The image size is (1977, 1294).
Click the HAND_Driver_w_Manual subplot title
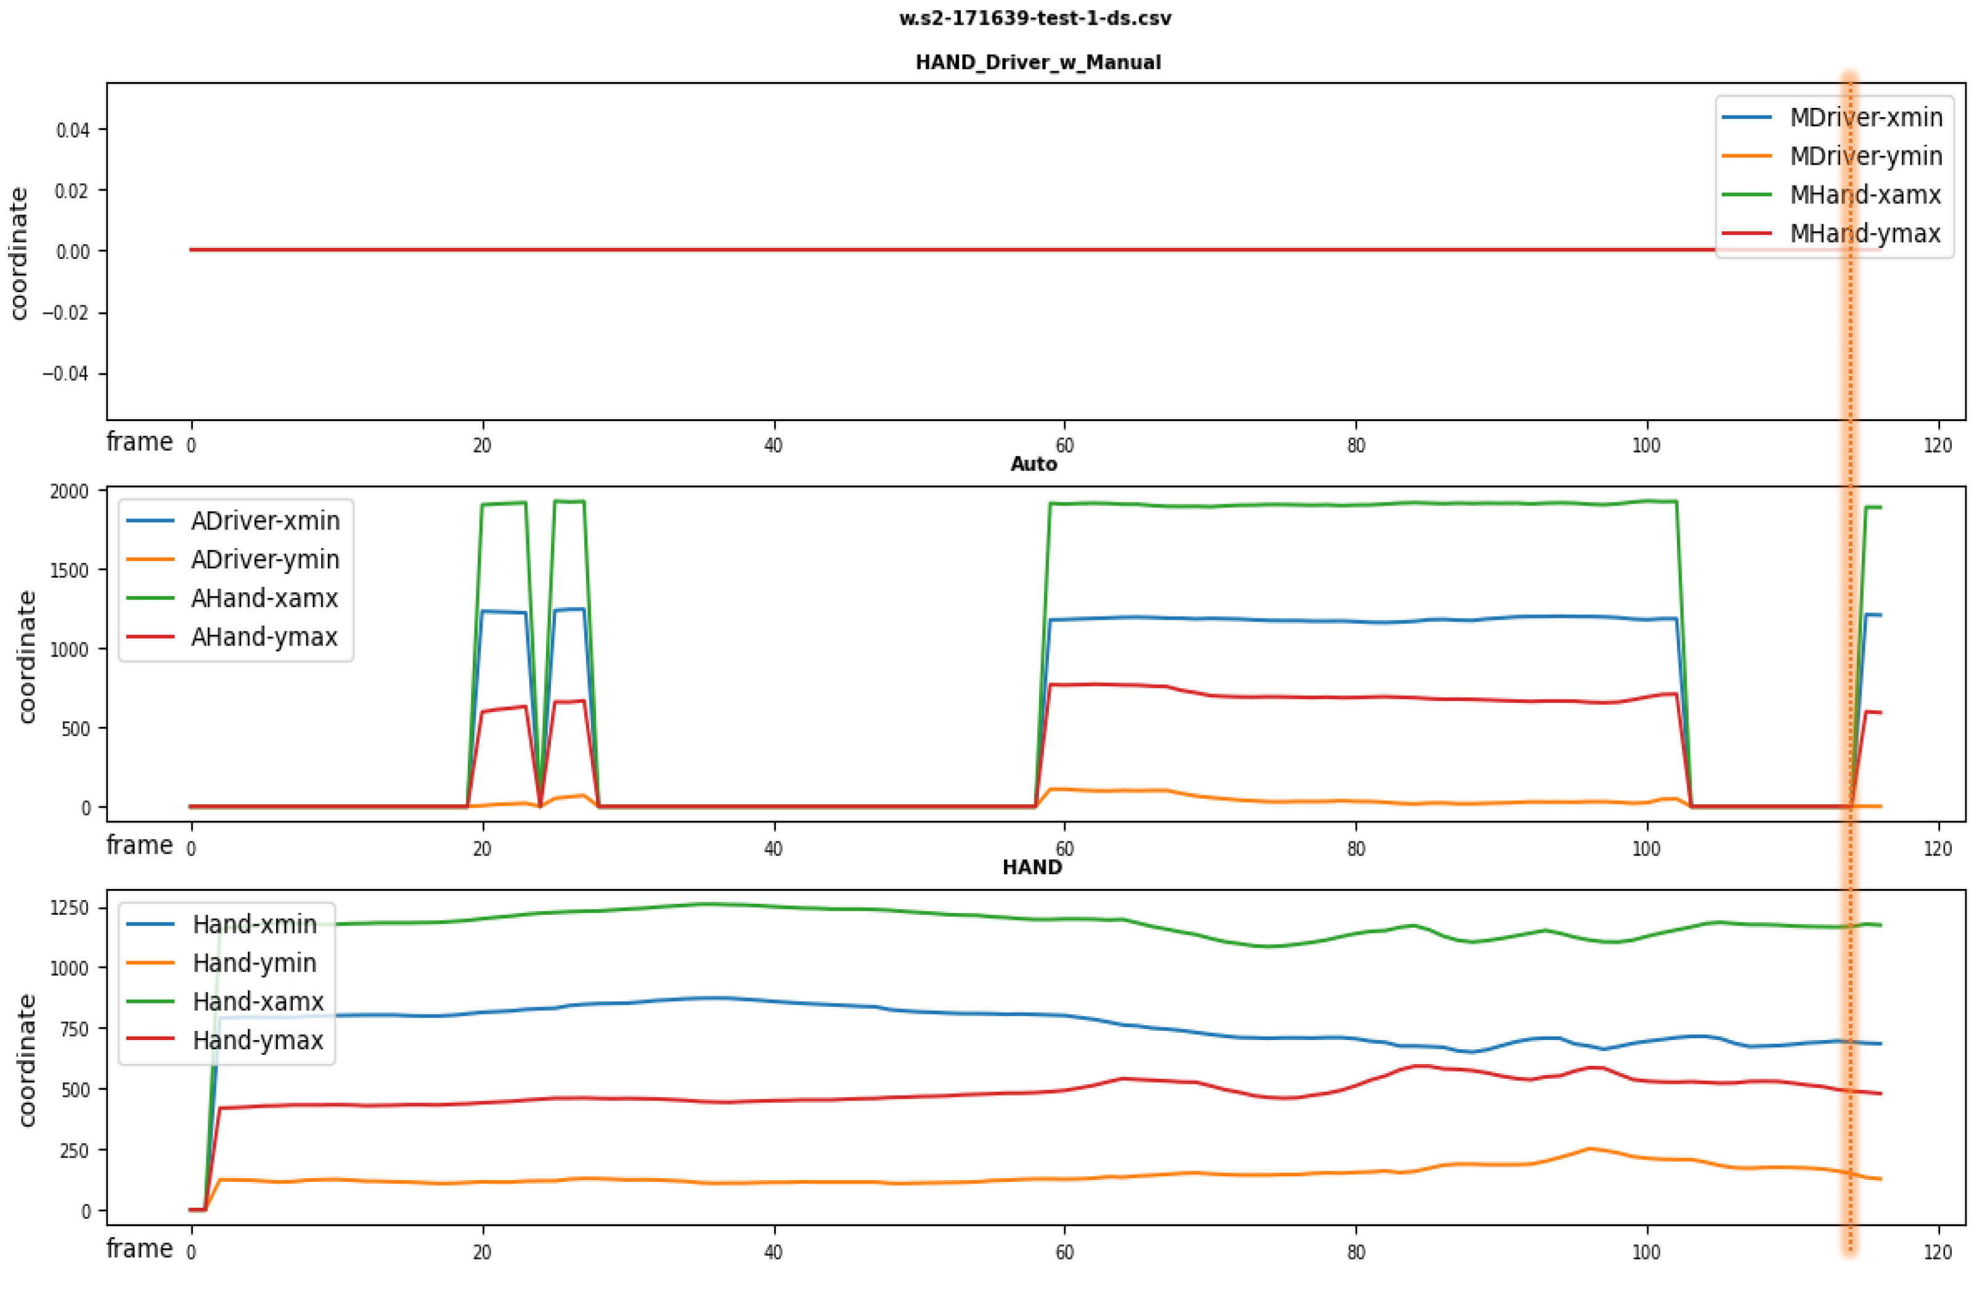click(1038, 62)
